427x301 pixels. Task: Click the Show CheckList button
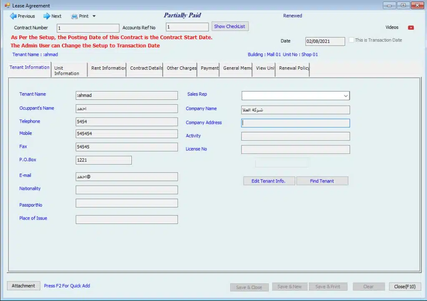230,26
